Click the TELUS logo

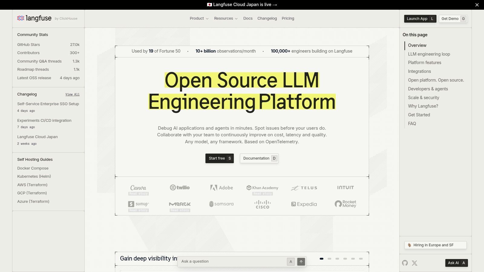pos(304,188)
